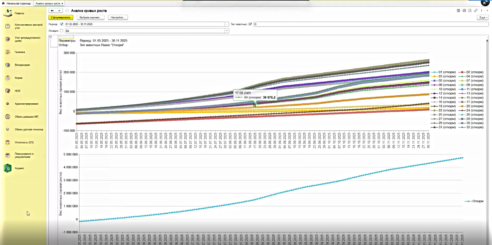The height and width of the screenshot is (245, 492).
Task: Open the Корма section in sidebar
Action: (18, 78)
